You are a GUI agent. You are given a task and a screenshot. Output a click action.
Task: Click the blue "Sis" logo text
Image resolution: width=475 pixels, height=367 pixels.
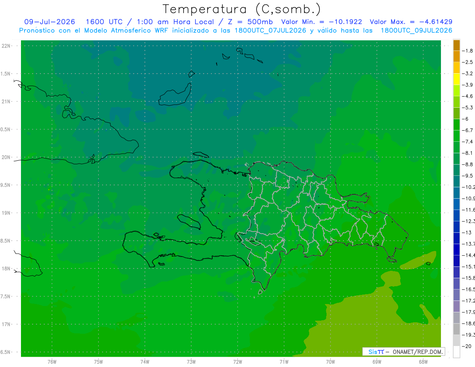click(x=372, y=352)
